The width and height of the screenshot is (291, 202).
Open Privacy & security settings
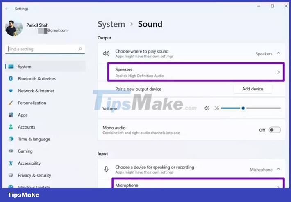(34, 175)
